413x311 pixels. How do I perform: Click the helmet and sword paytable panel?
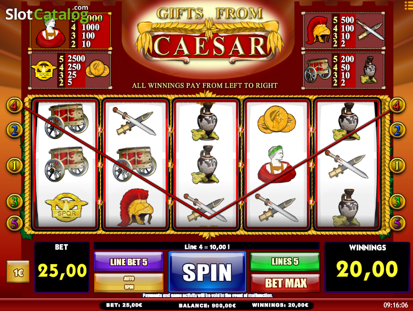click(x=343, y=31)
